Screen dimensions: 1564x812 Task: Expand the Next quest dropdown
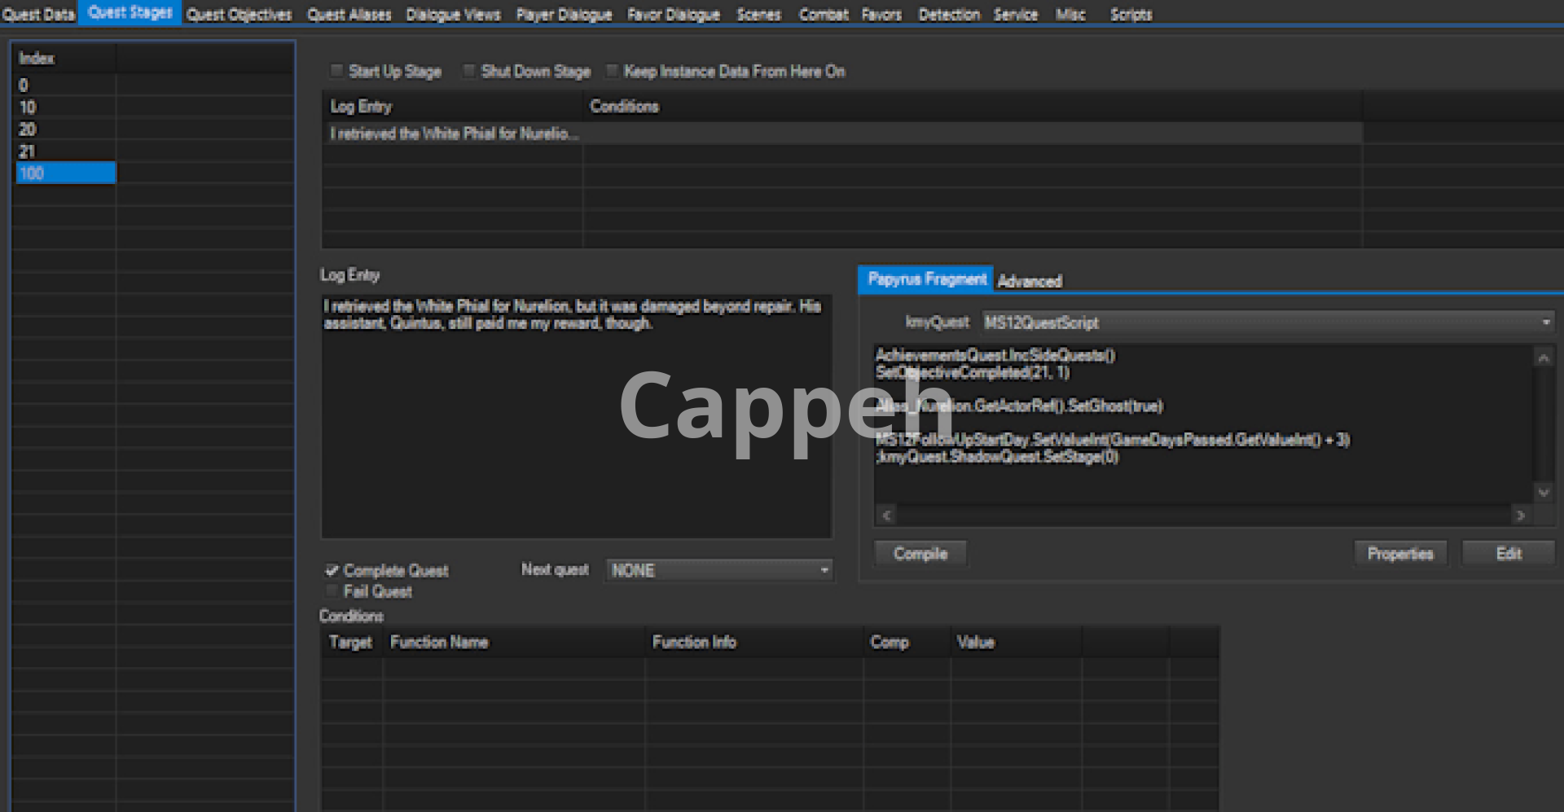tap(824, 570)
